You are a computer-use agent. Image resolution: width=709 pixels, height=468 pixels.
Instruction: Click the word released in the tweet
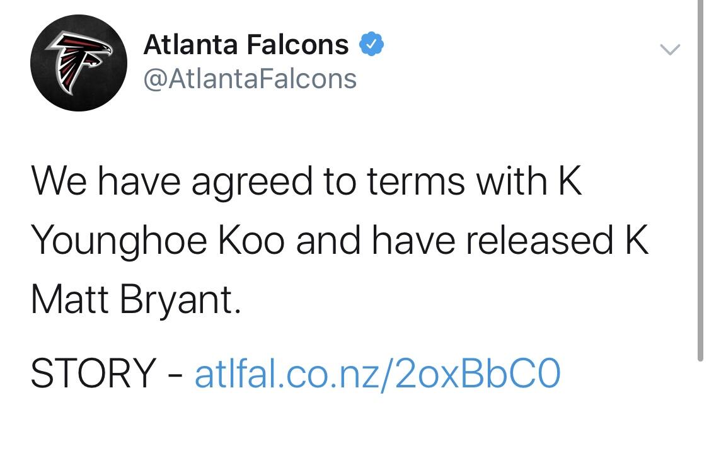538,241
